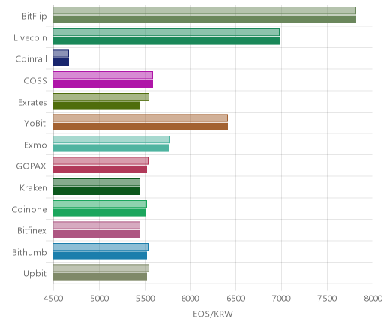Click the dark green BitFlip bar
Viewport: 384px width, 327px height.
click(x=205, y=19)
